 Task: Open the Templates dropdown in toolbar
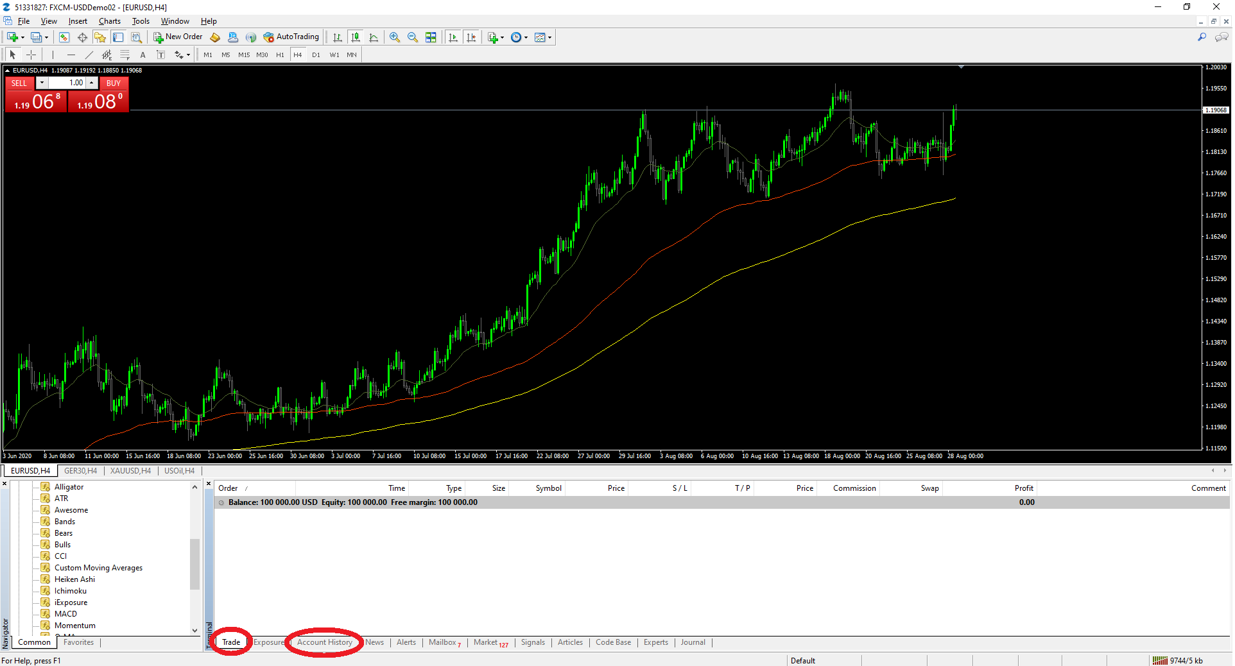(543, 37)
